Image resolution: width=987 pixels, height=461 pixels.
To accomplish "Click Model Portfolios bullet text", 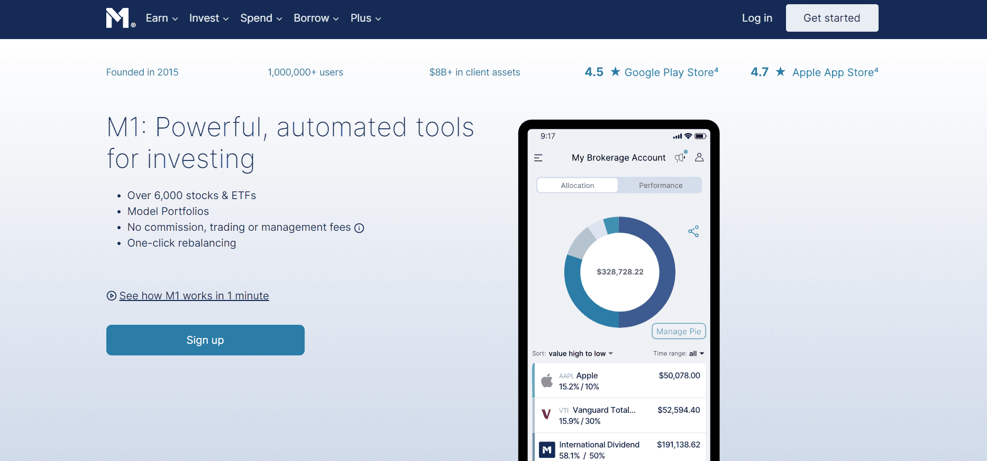I will click(168, 211).
